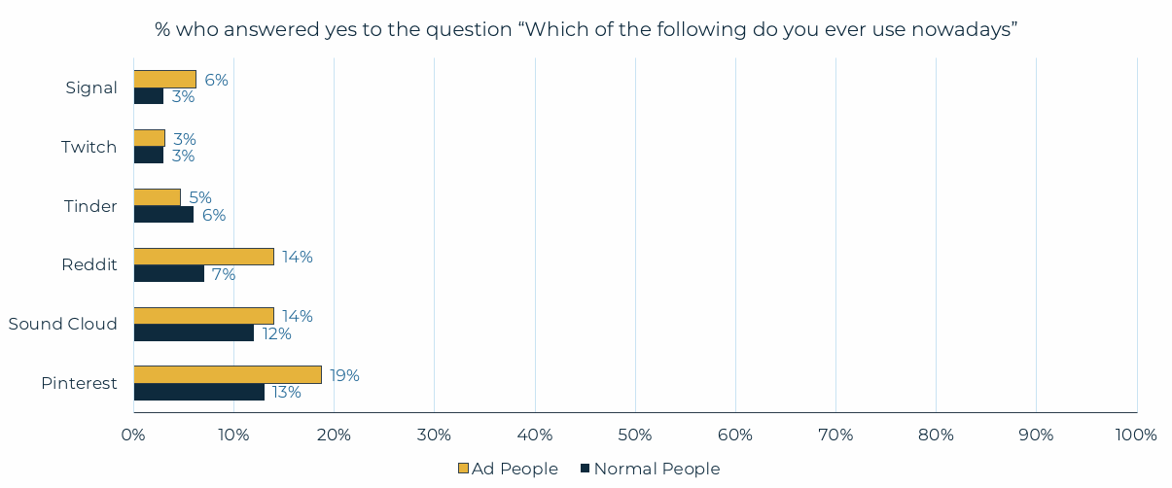
Task: Select the Sound Cloud Normal People bar
Action: tap(194, 332)
